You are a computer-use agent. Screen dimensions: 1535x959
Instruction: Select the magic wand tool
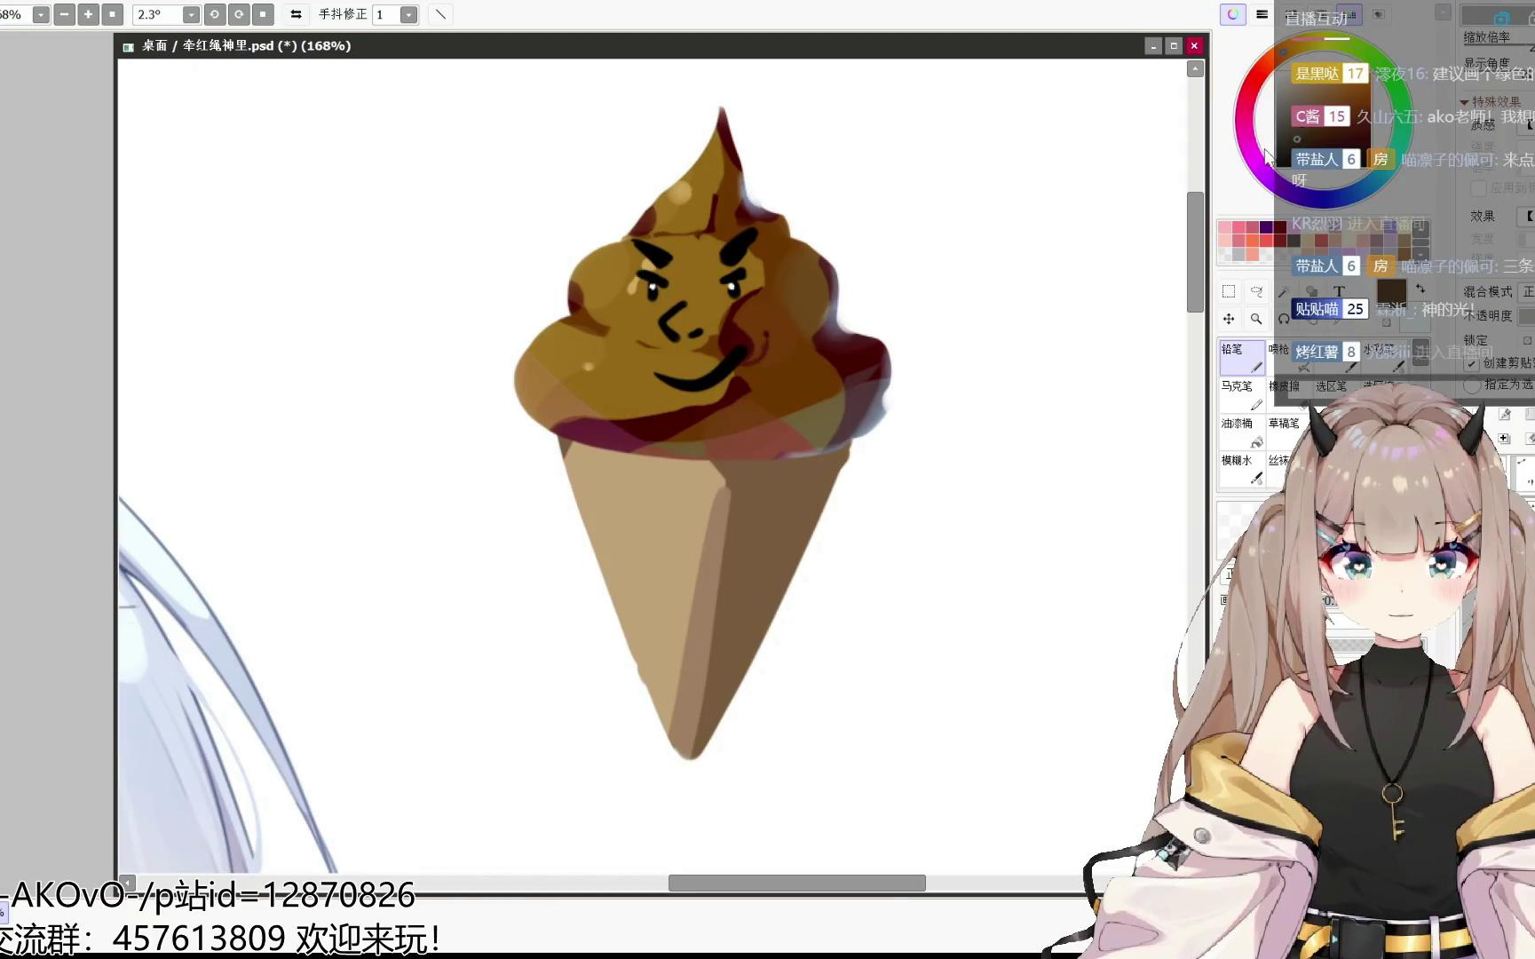[x=1284, y=291]
